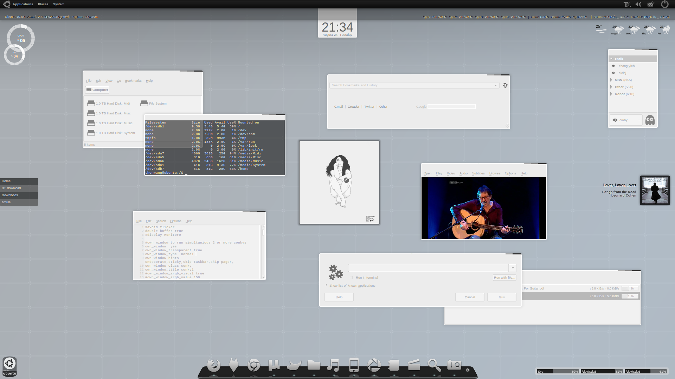Open the Places menu
Screen dimensions: 675x379
[43, 4]
